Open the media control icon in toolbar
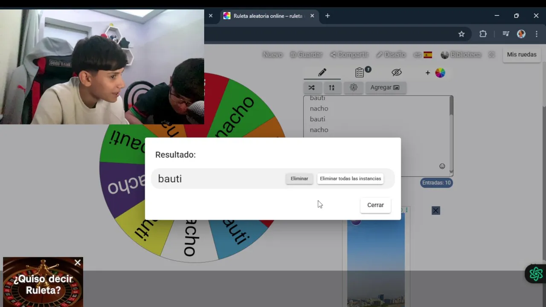Viewport: 546px width, 307px height. pos(506,34)
